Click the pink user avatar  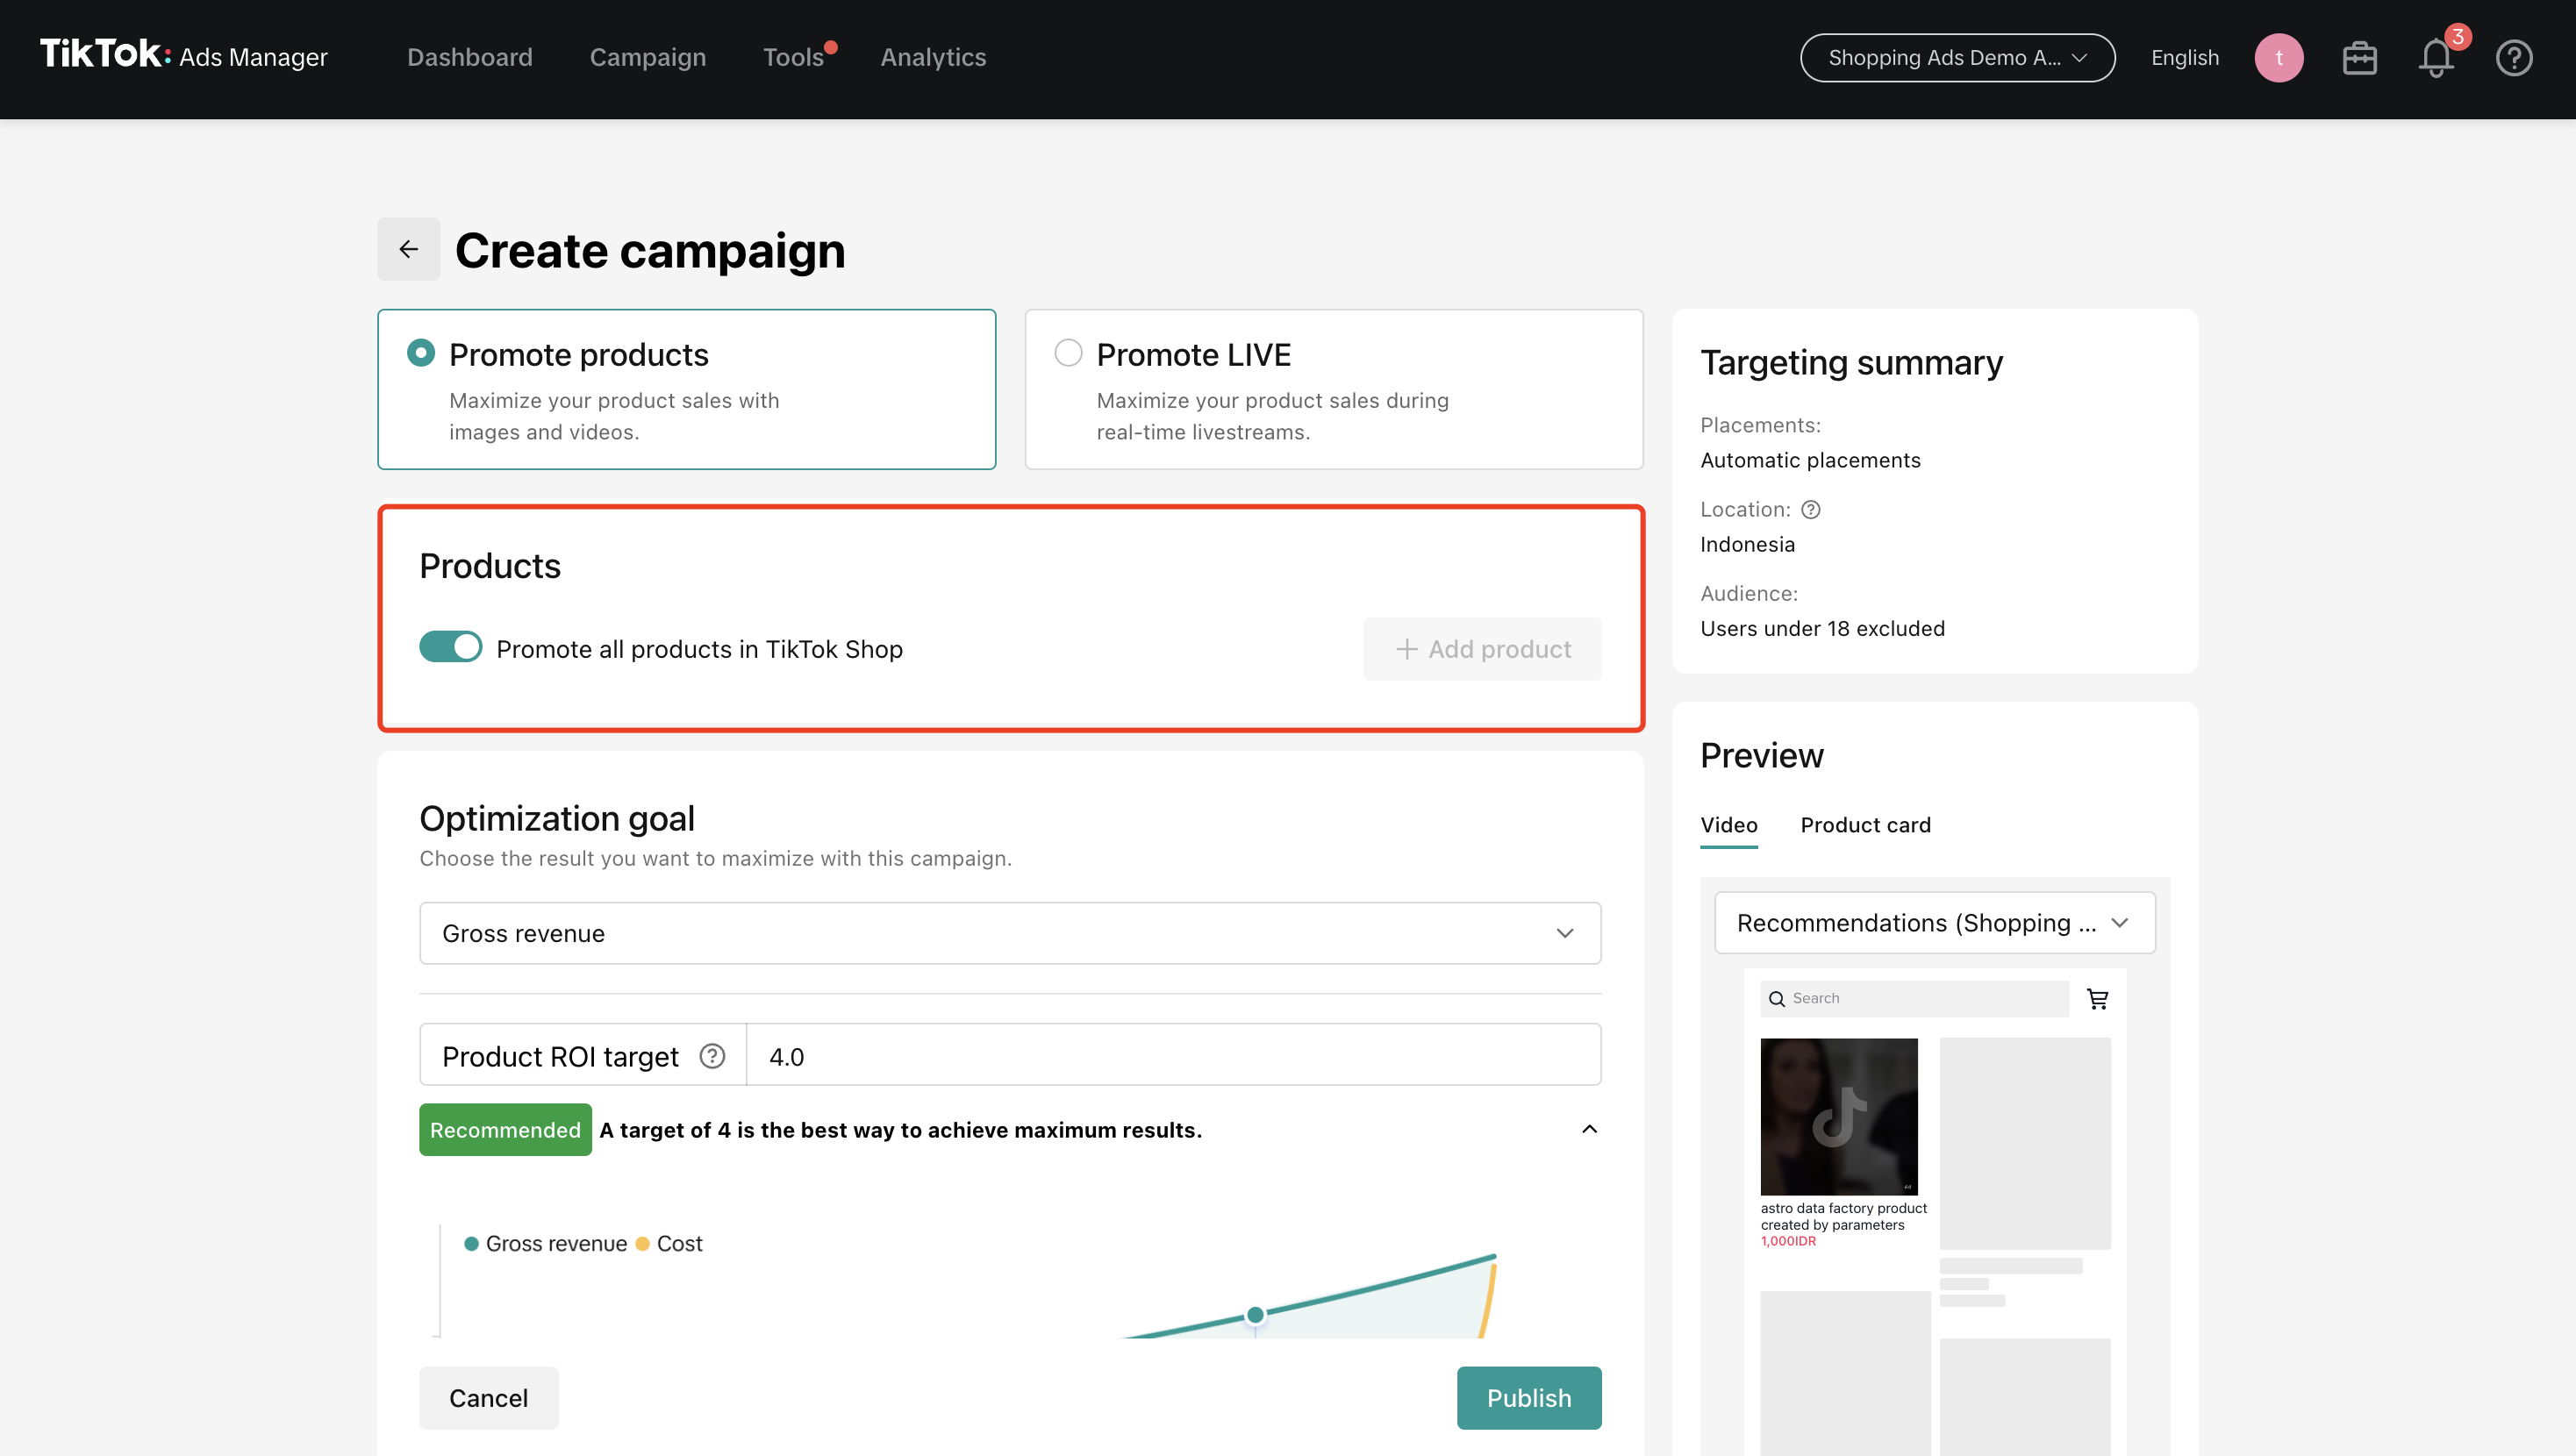[2278, 58]
